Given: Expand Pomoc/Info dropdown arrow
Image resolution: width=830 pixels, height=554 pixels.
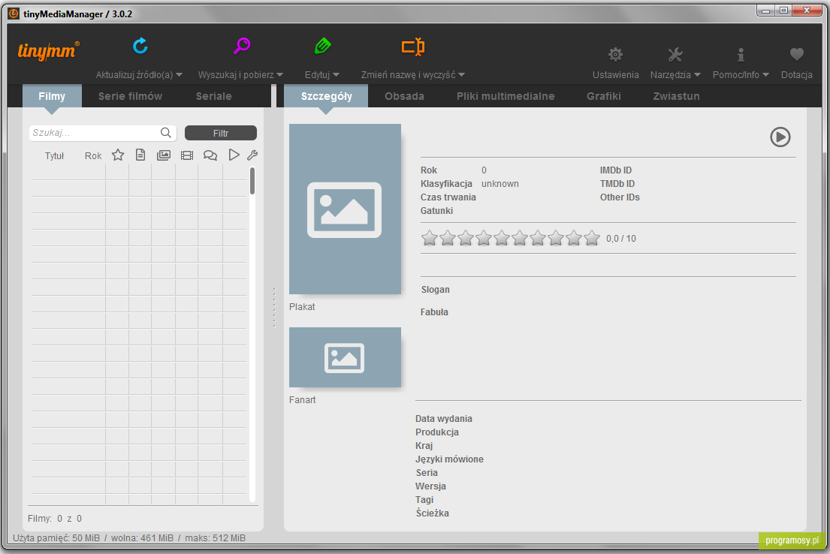Looking at the screenshot, I should [x=765, y=75].
